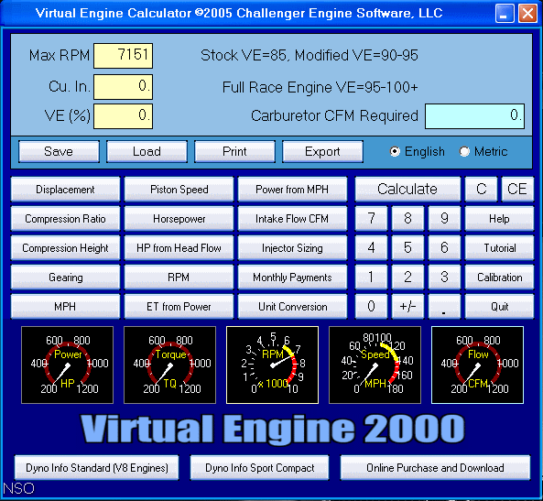Close the Virtual Engine Calculator window
The width and height of the screenshot is (543, 501).
527,14
